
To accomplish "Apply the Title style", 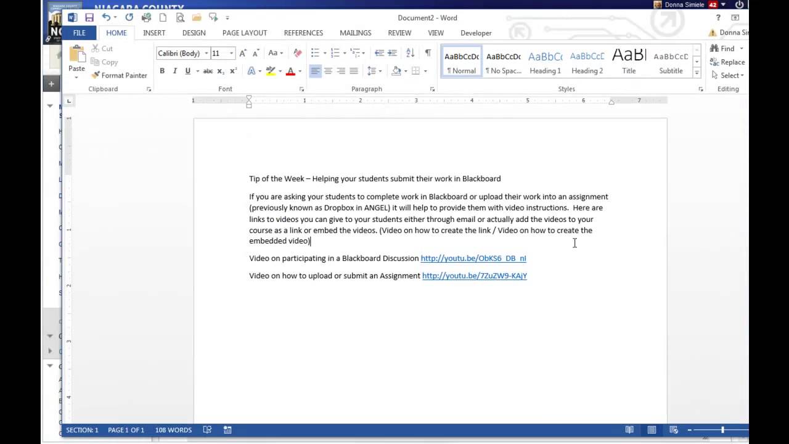I will click(629, 62).
